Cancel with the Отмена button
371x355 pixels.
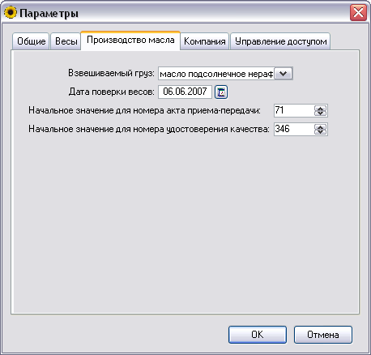(x=323, y=335)
